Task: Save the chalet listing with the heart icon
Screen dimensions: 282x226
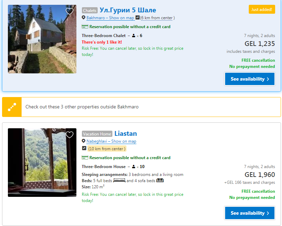Action: click(70, 11)
